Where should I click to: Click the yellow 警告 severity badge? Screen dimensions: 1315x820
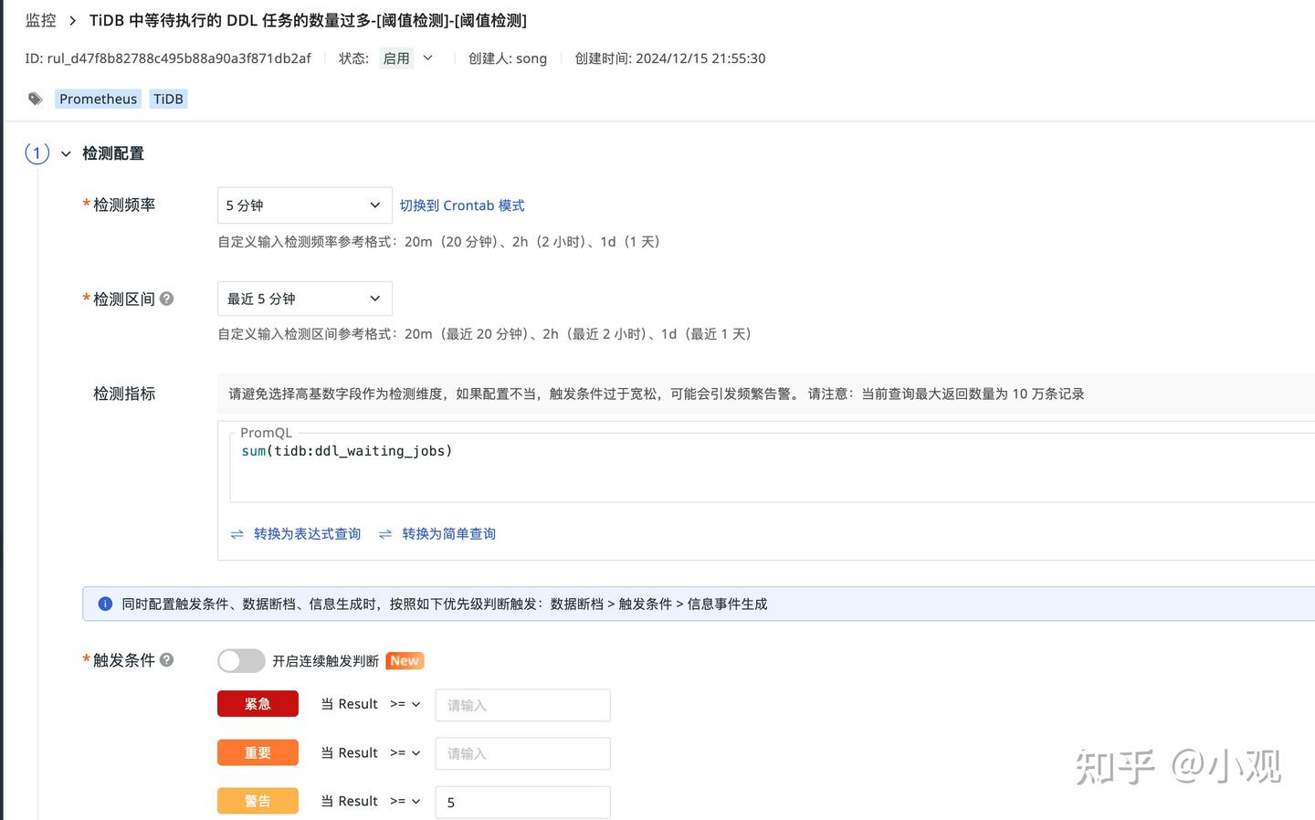(x=258, y=800)
